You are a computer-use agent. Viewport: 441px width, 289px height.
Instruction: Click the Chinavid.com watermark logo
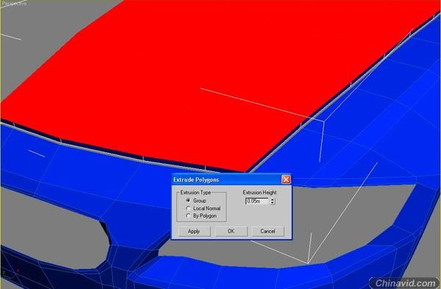tap(405, 283)
